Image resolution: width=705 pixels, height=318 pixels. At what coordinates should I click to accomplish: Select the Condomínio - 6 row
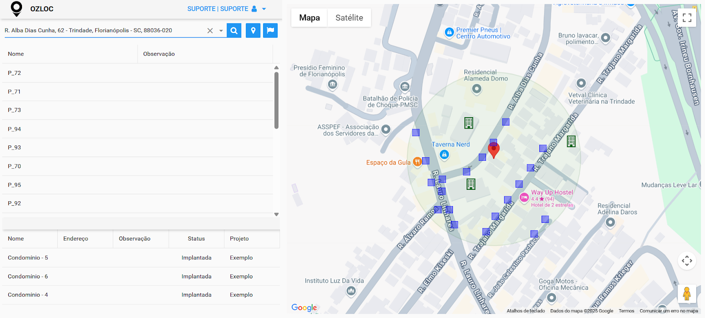coord(141,277)
